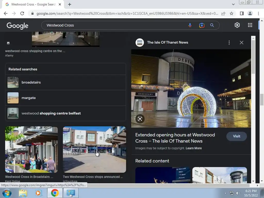Open the Extended opening hours article title

pyautogui.click(x=175, y=138)
